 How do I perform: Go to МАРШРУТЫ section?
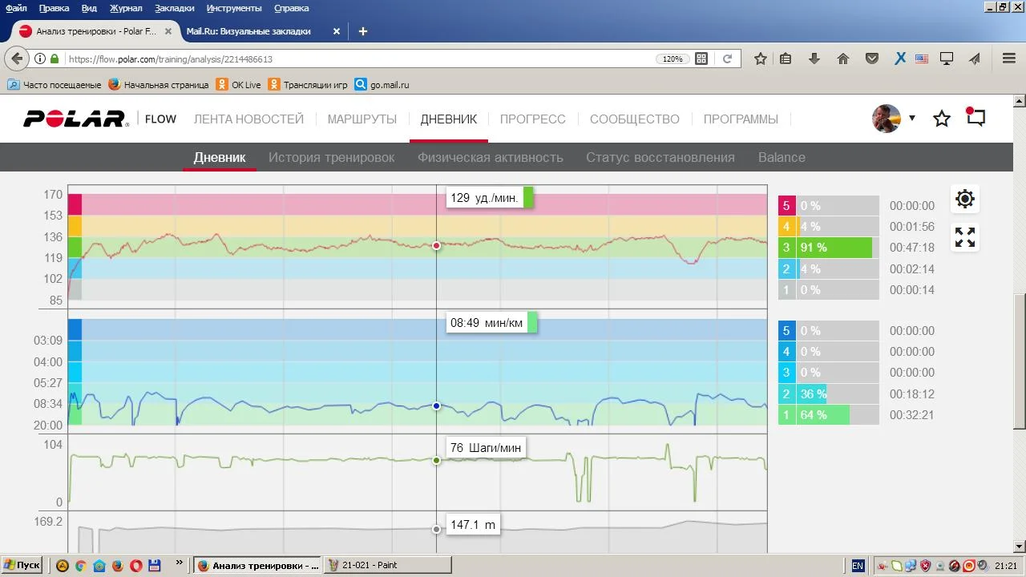tap(362, 119)
